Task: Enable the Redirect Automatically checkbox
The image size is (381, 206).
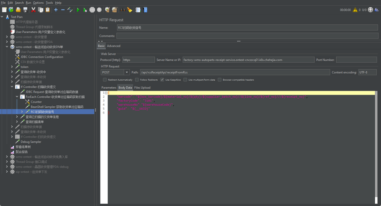Action: (x=104, y=80)
